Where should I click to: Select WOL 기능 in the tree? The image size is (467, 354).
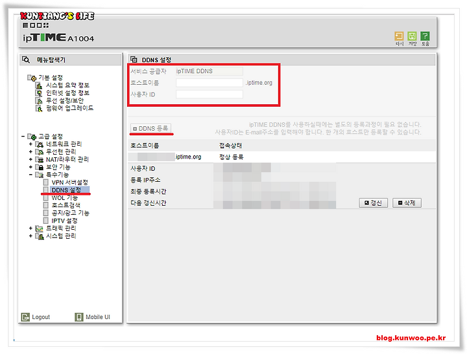(64, 197)
